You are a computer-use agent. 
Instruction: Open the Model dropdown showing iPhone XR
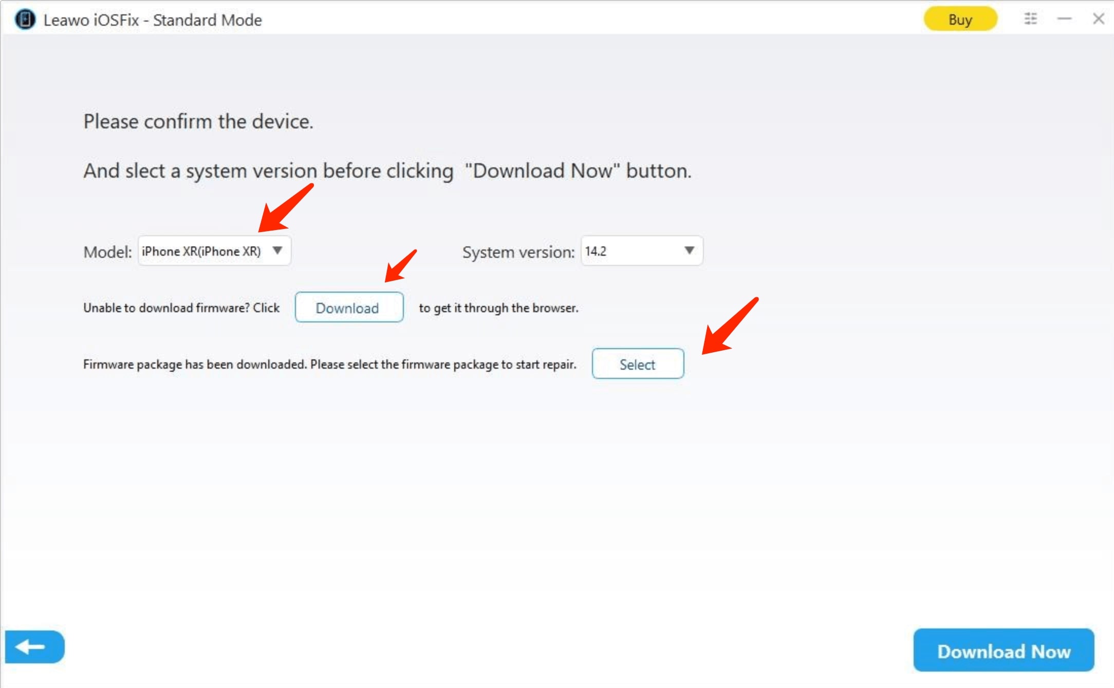click(214, 251)
